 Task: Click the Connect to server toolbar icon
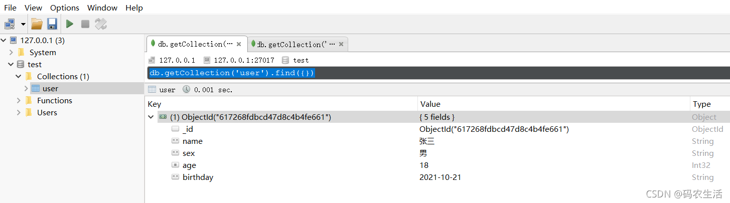[x=11, y=24]
